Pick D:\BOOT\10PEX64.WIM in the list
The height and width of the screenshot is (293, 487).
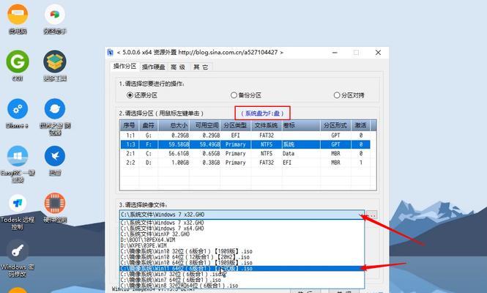tap(242, 240)
